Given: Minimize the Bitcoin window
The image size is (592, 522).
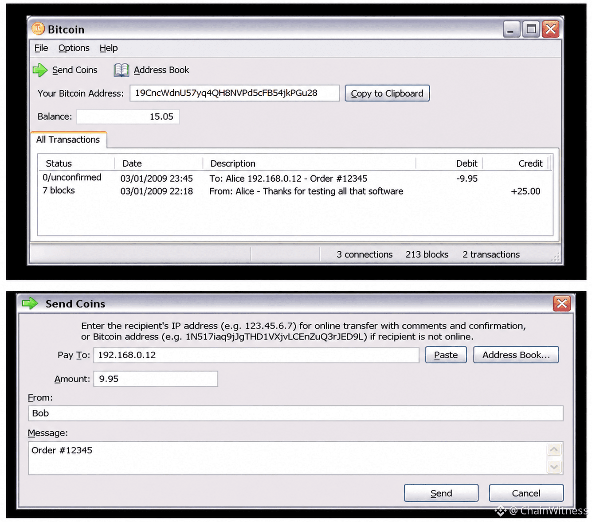Looking at the screenshot, I should click(x=511, y=30).
